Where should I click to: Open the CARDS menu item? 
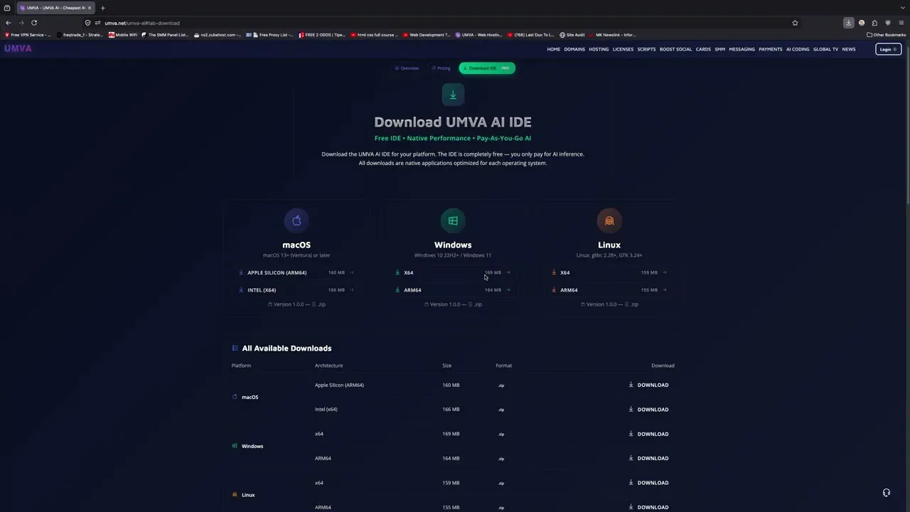tap(703, 49)
